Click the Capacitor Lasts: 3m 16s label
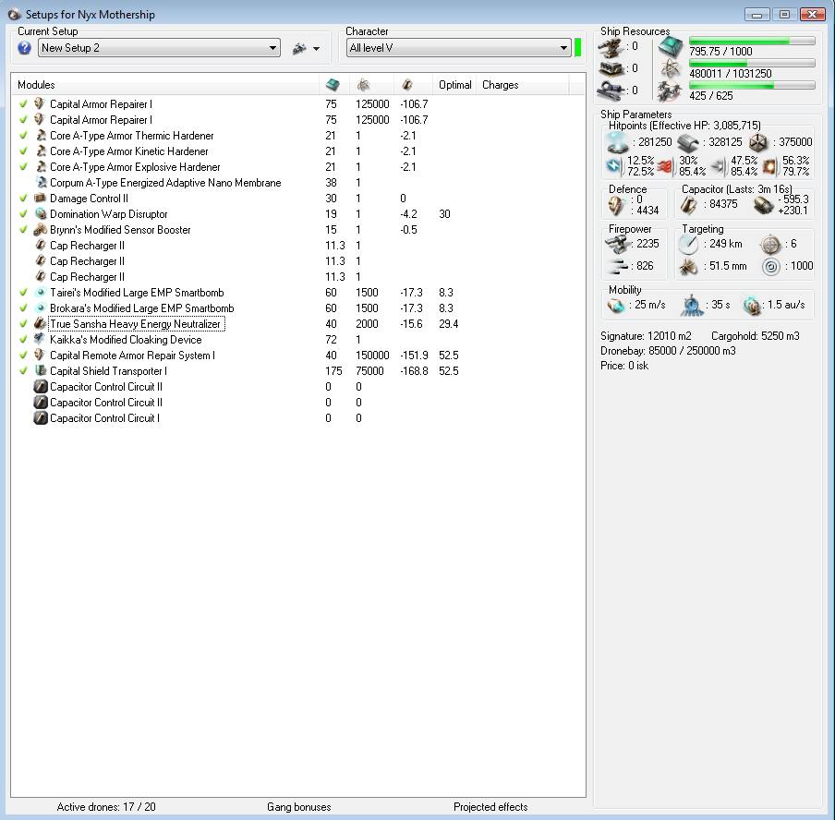 coord(737,189)
